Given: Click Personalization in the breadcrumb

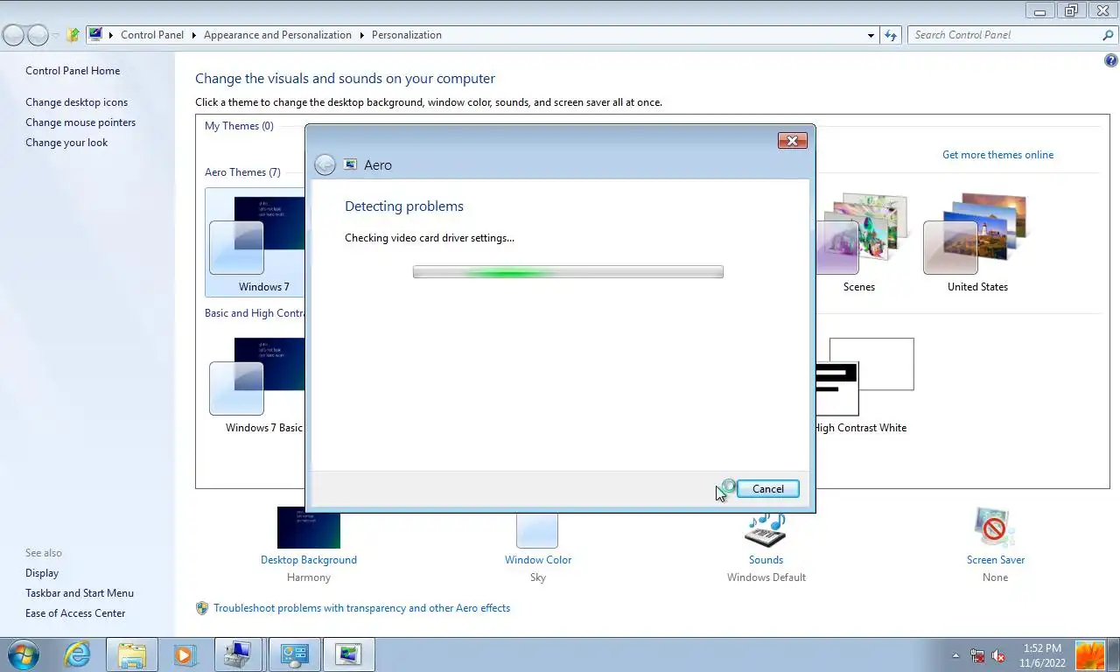Looking at the screenshot, I should [407, 35].
